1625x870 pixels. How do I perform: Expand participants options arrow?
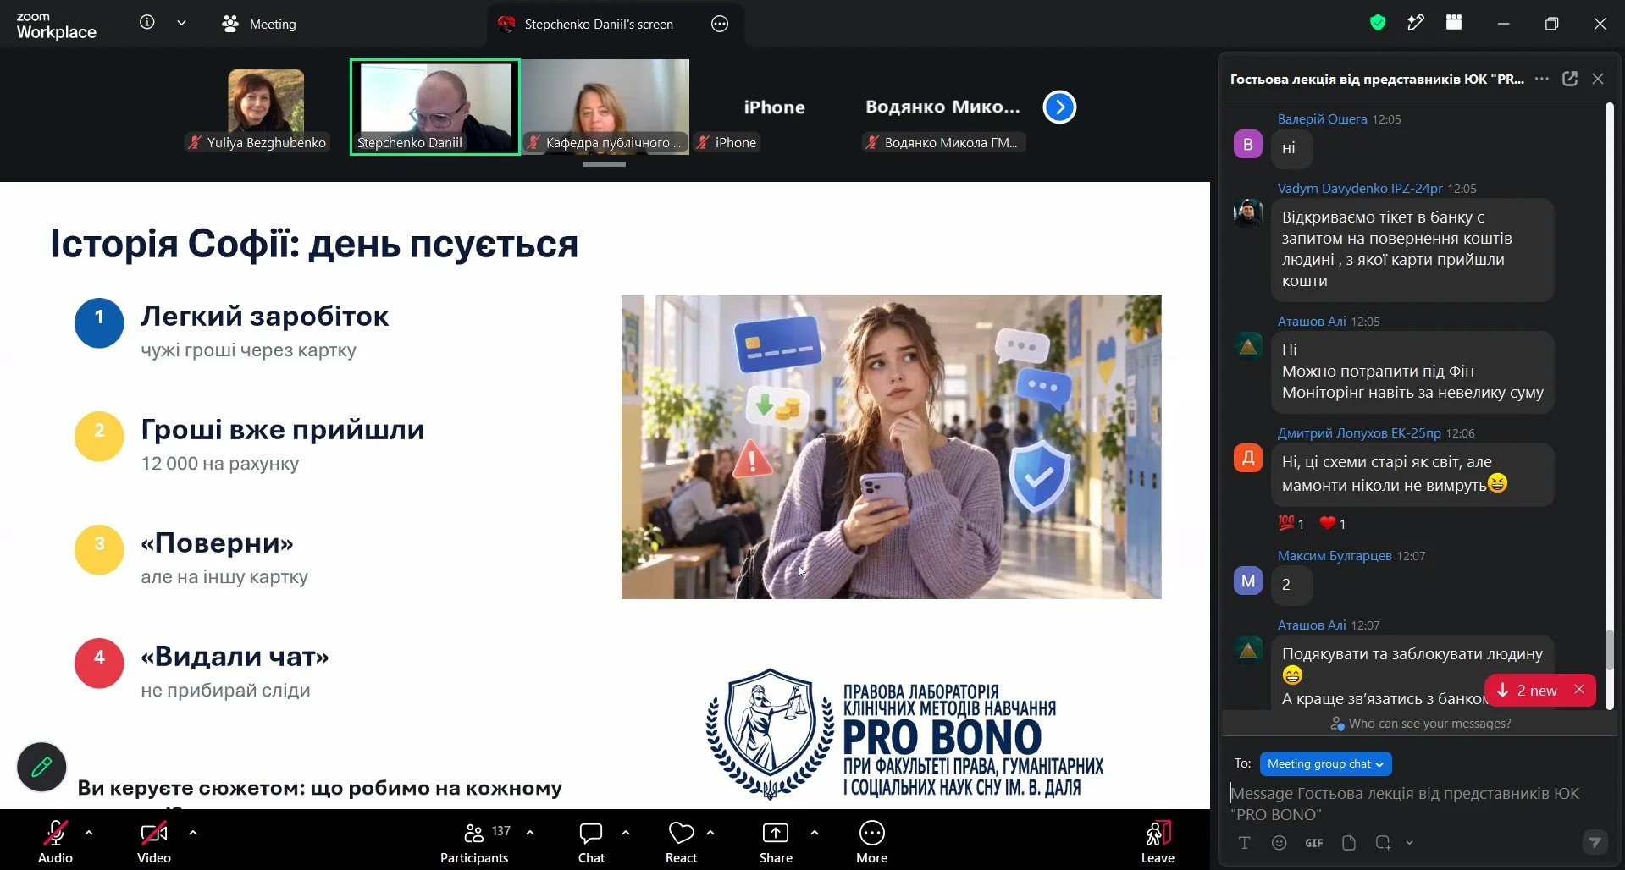[x=530, y=833]
